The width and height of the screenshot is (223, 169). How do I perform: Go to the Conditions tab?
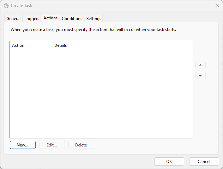click(x=72, y=19)
